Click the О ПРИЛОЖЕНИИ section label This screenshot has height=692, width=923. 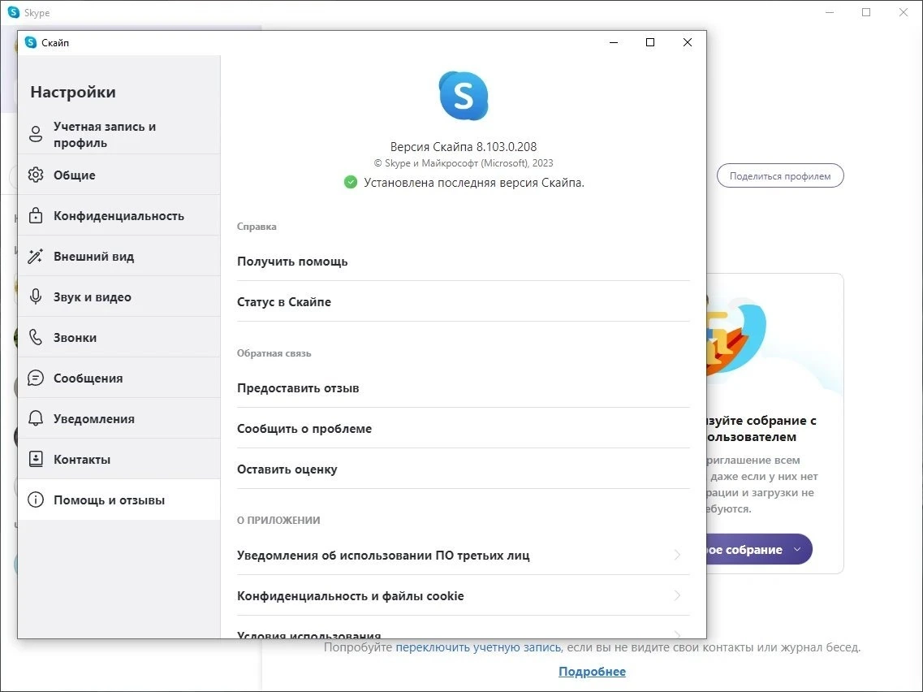[x=278, y=520]
